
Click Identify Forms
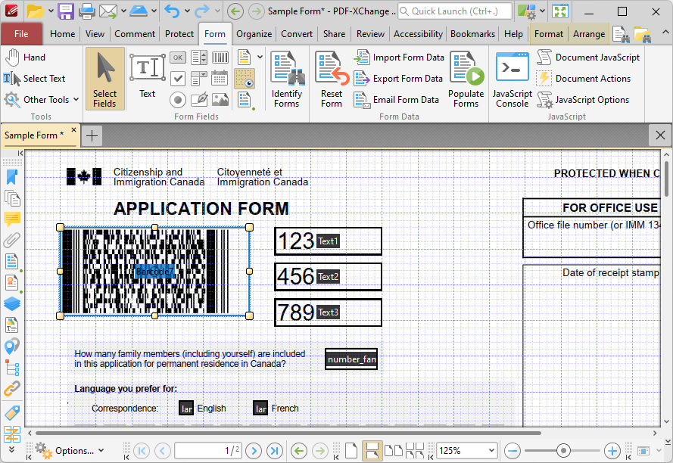[x=286, y=79]
